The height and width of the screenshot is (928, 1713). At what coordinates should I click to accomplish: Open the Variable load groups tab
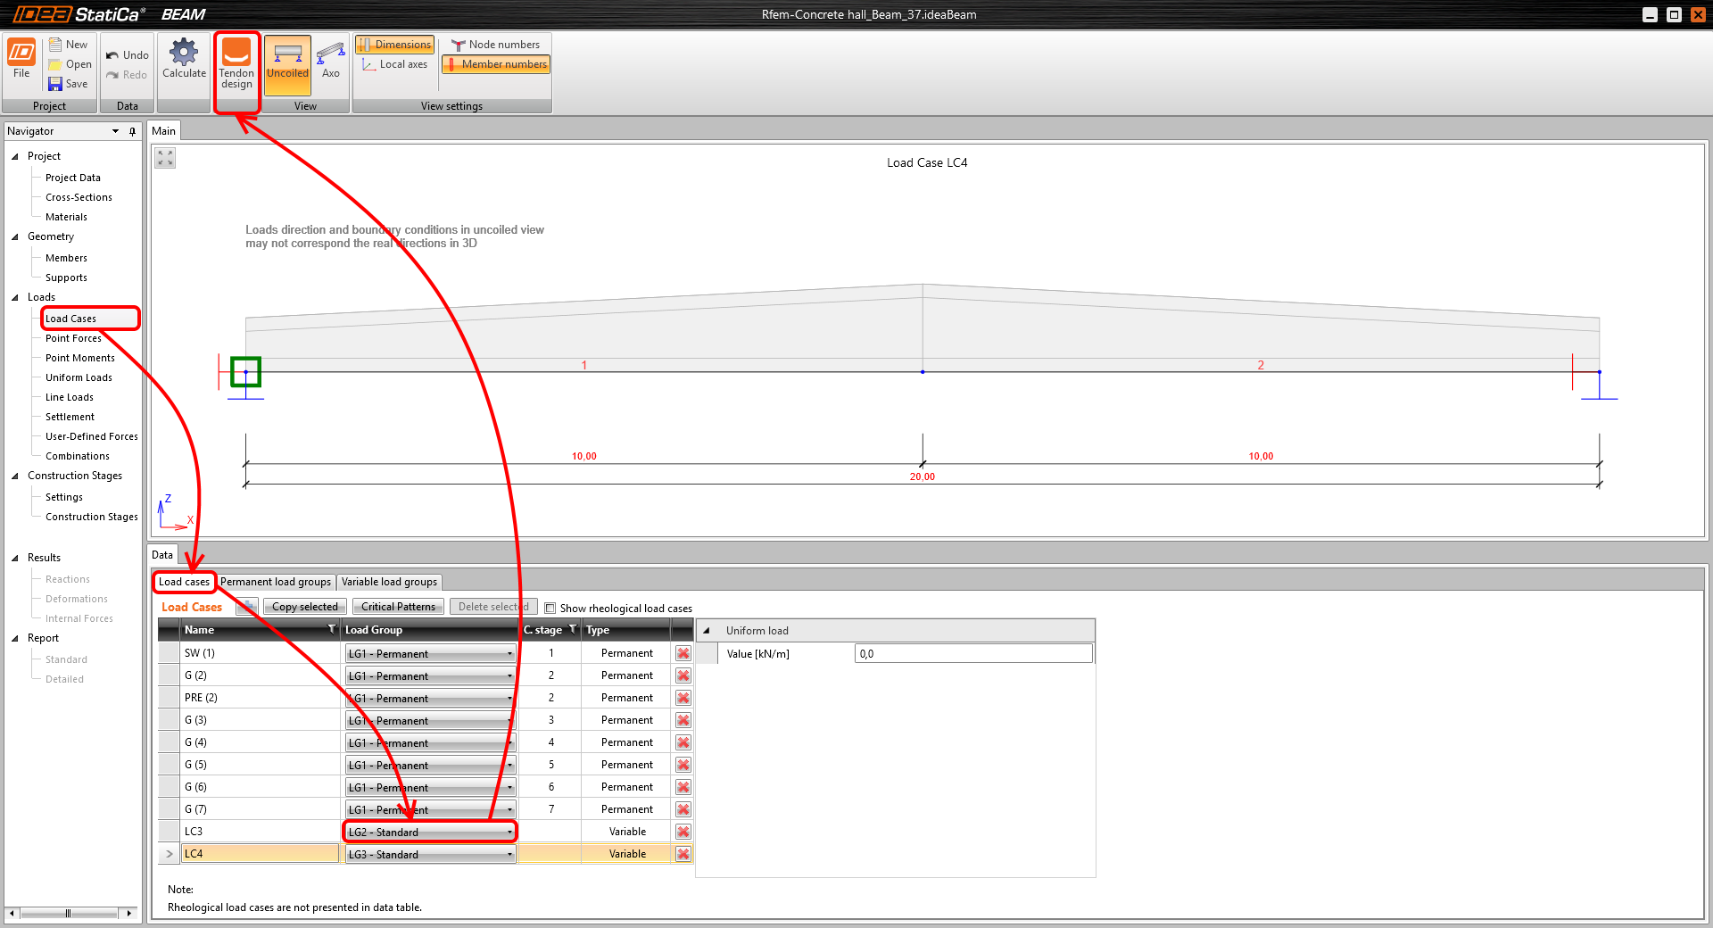[x=389, y=582]
